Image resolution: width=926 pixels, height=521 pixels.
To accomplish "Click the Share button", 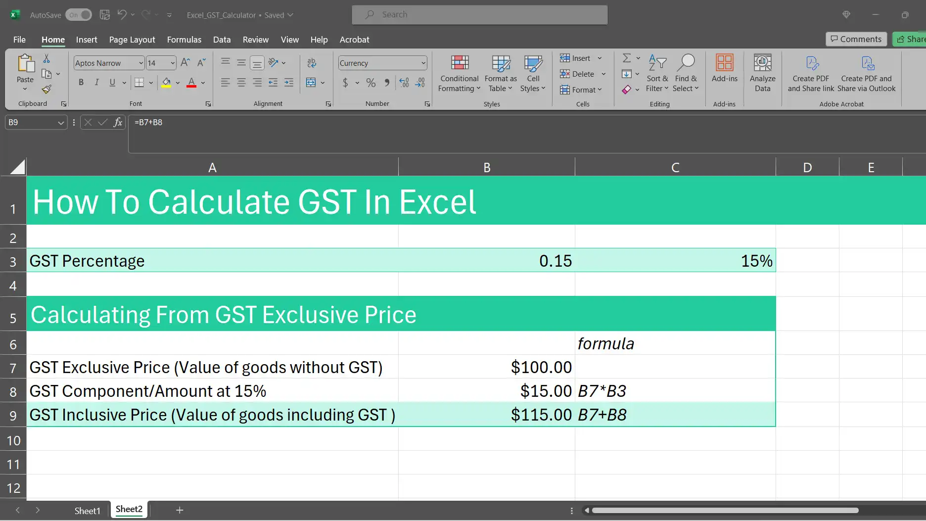I will pyautogui.click(x=910, y=39).
